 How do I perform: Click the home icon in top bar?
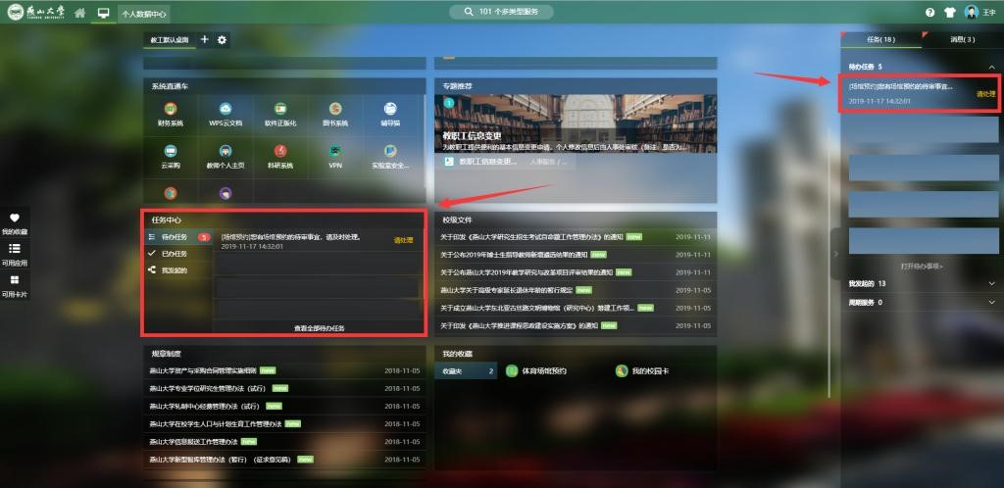tap(79, 13)
